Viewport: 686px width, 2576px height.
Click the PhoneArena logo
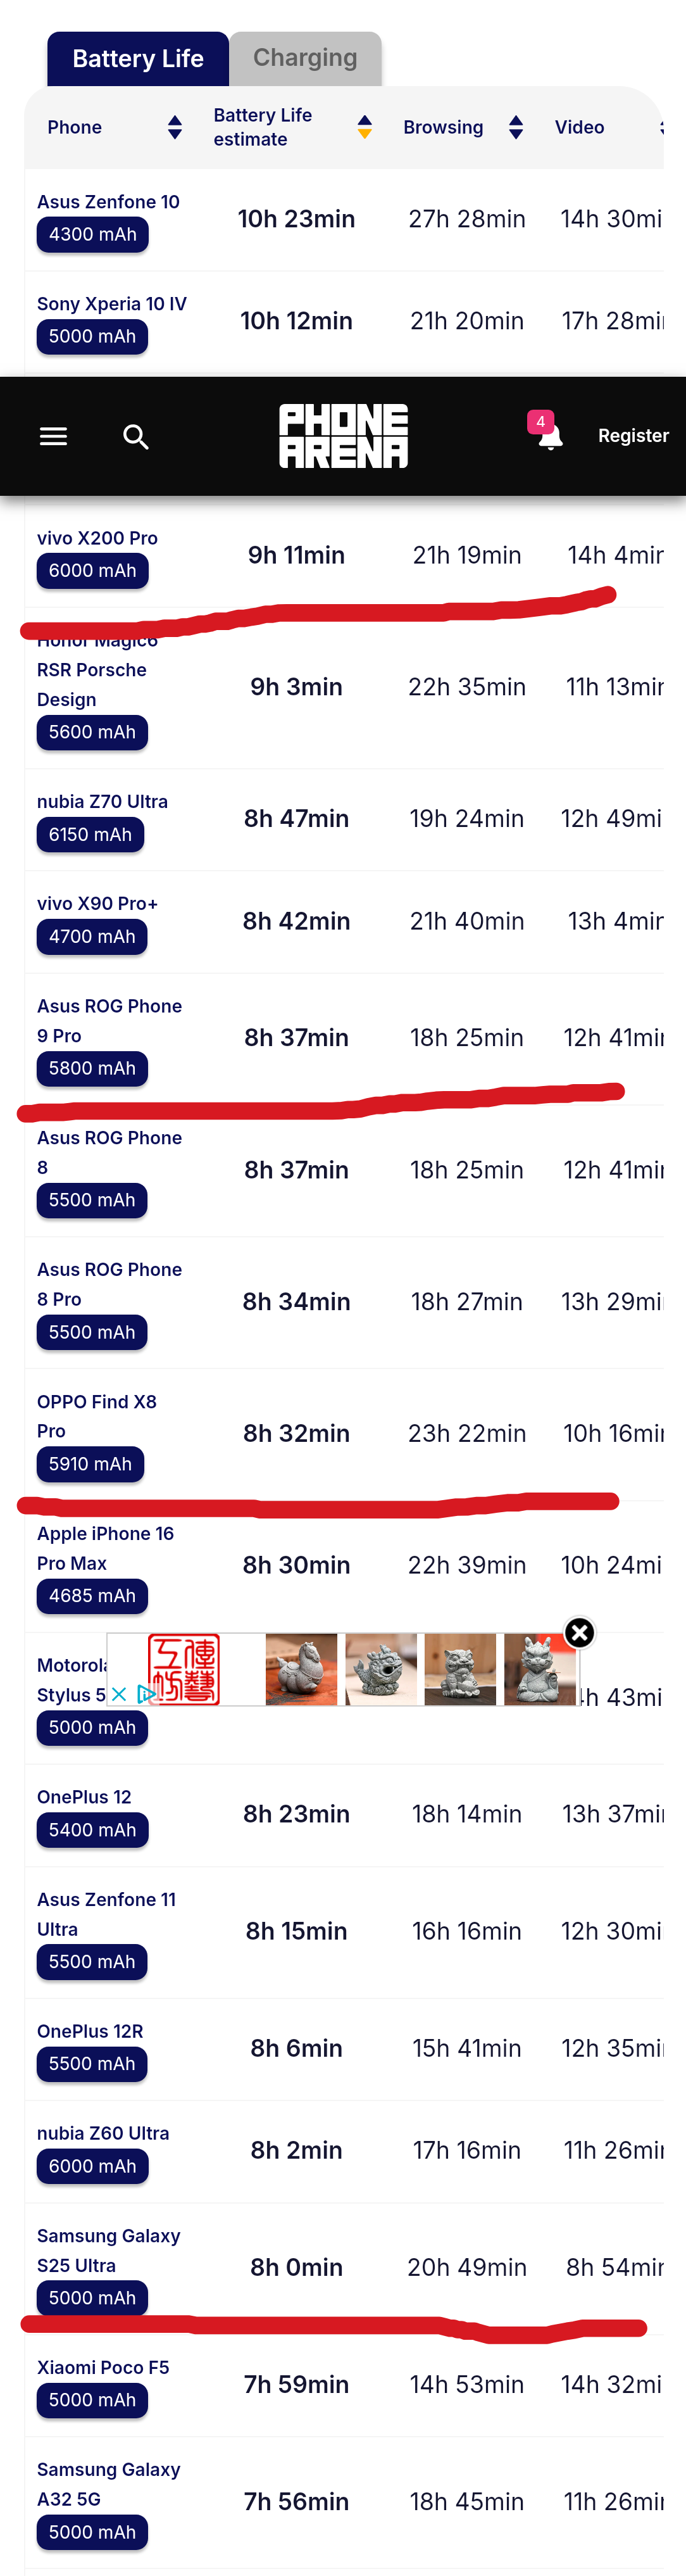(x=343, y=436)
